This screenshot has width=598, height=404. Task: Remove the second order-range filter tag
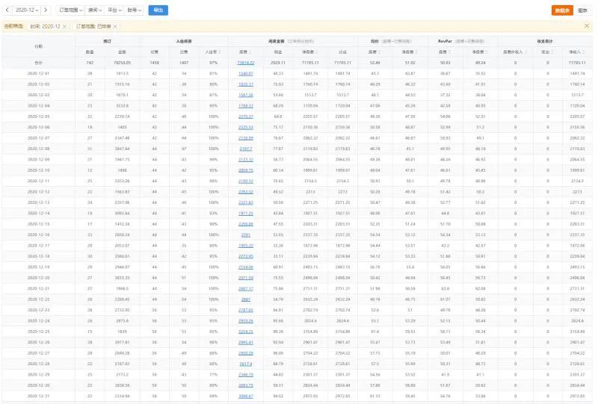(115, 26)
